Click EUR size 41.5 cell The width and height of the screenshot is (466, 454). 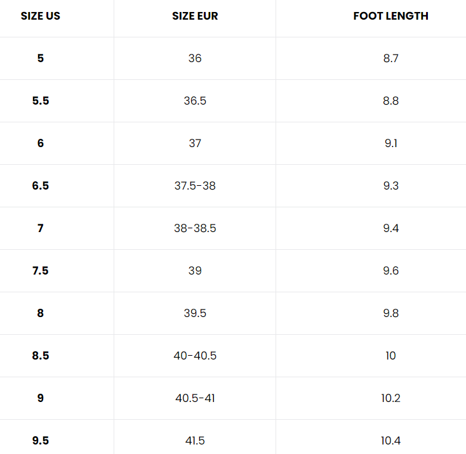(195, 441)
